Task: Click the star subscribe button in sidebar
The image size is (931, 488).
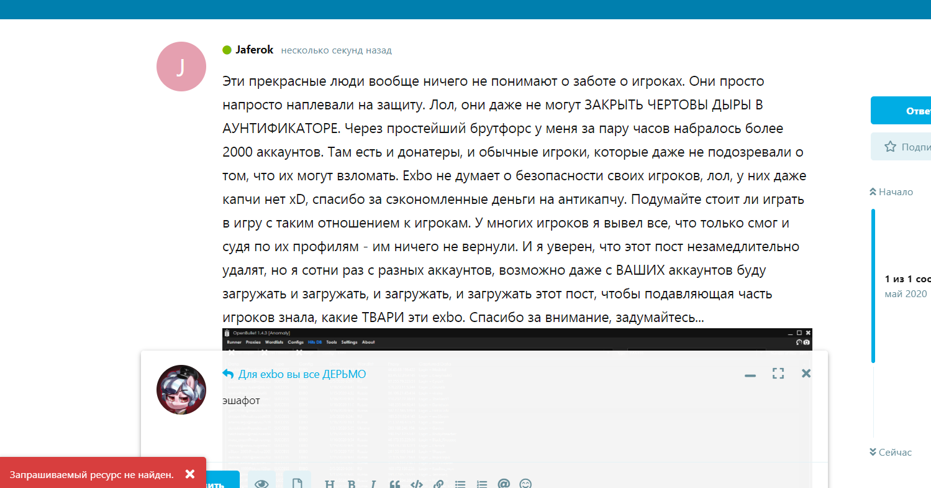Action: point(901,147)
